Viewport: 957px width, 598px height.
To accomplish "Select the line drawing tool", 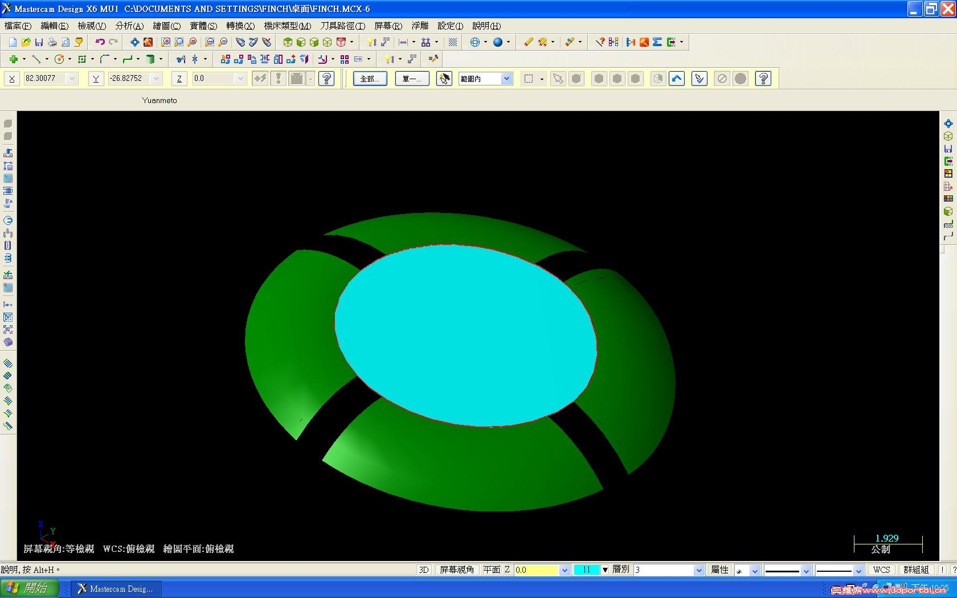I will pyautogui.click(x=36, y=59).
